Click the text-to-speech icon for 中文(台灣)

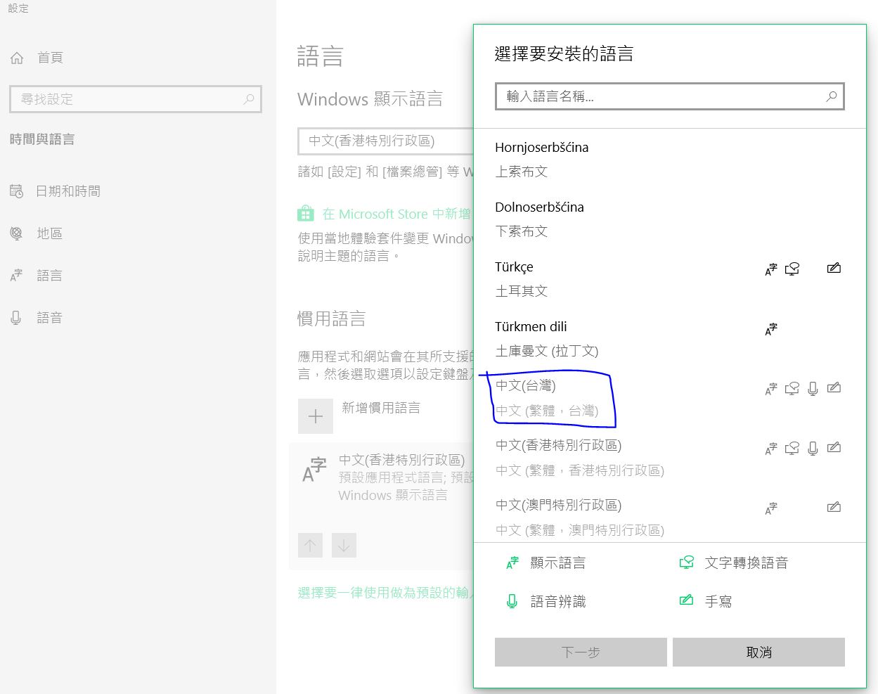pyautogui.click(x=792, y=387)
